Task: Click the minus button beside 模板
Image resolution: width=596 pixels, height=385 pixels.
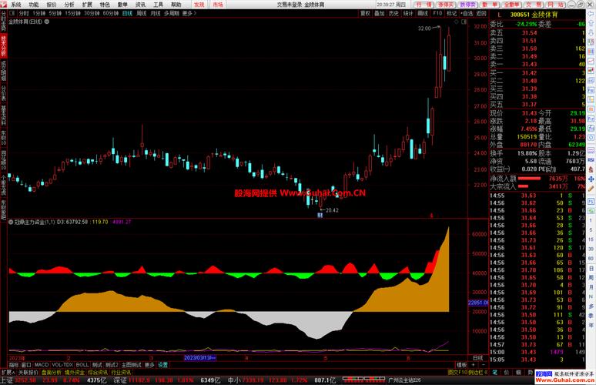Action: point(483,364)
